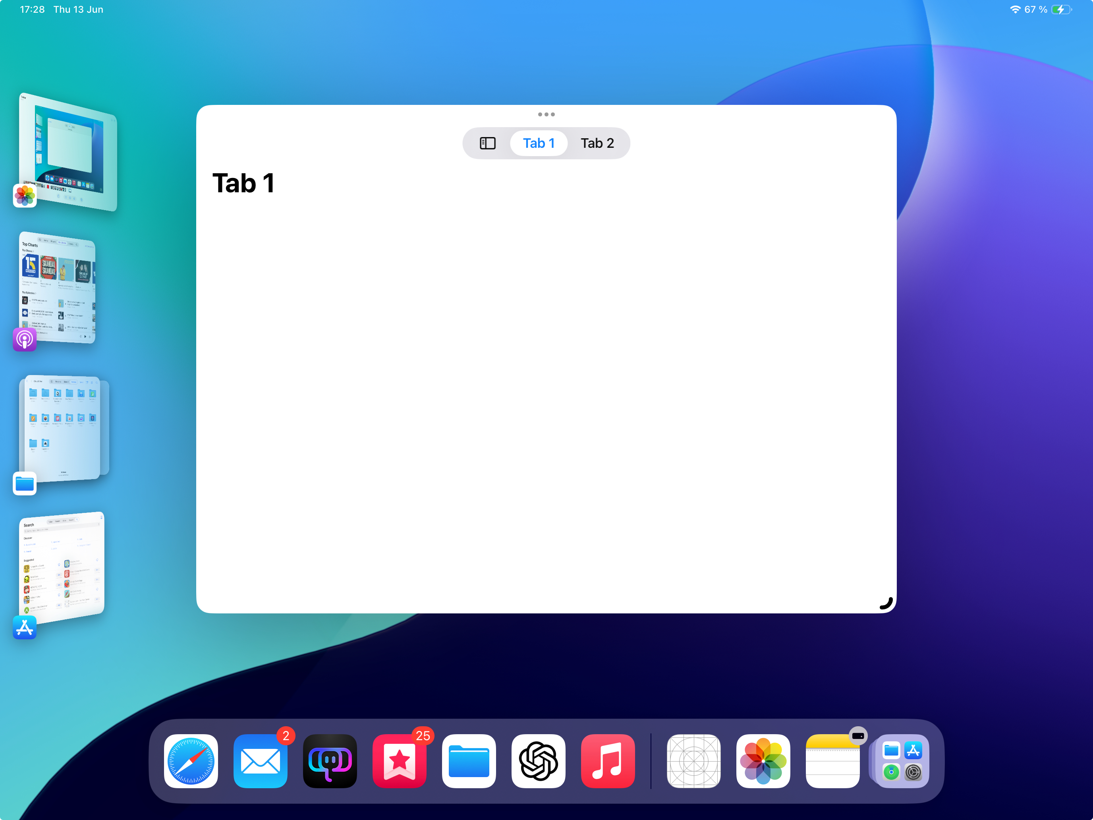Open the purple-faced app in dock
This screenshot has width=1093, height=820.
coord(330,761)
